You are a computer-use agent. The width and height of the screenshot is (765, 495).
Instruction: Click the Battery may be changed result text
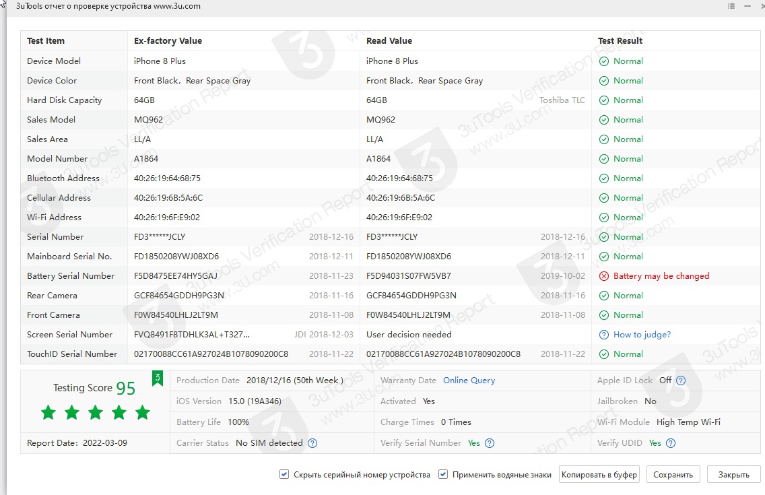coord(661,276)
